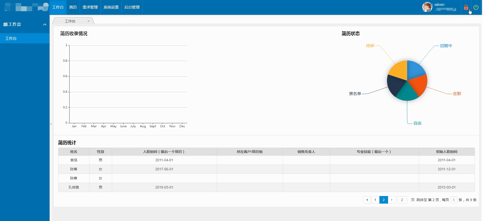Close the 工作台 tab with x

[88, 21]
